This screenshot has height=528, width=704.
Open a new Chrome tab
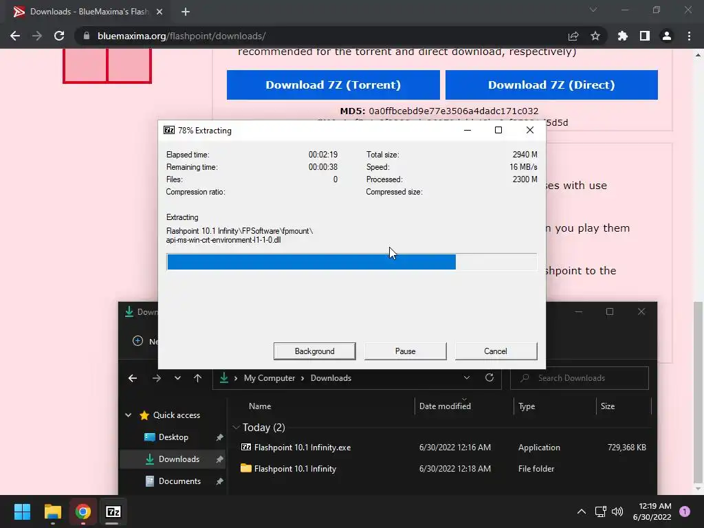click(x=186, y=12)
